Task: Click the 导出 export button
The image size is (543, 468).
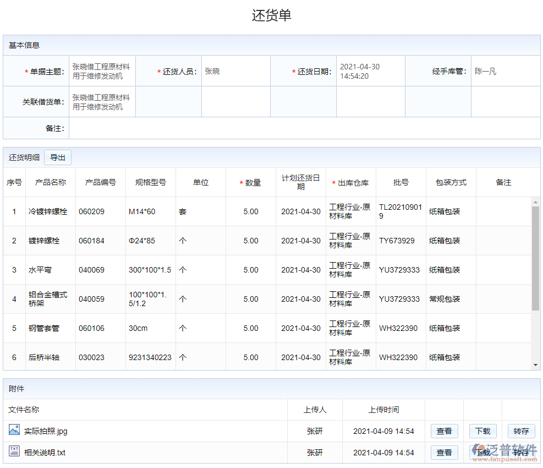Action: pos(57,157)
